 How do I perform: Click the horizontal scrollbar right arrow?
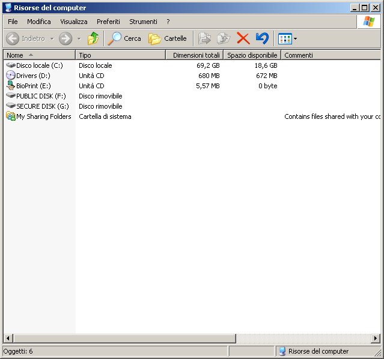[376, 337]
